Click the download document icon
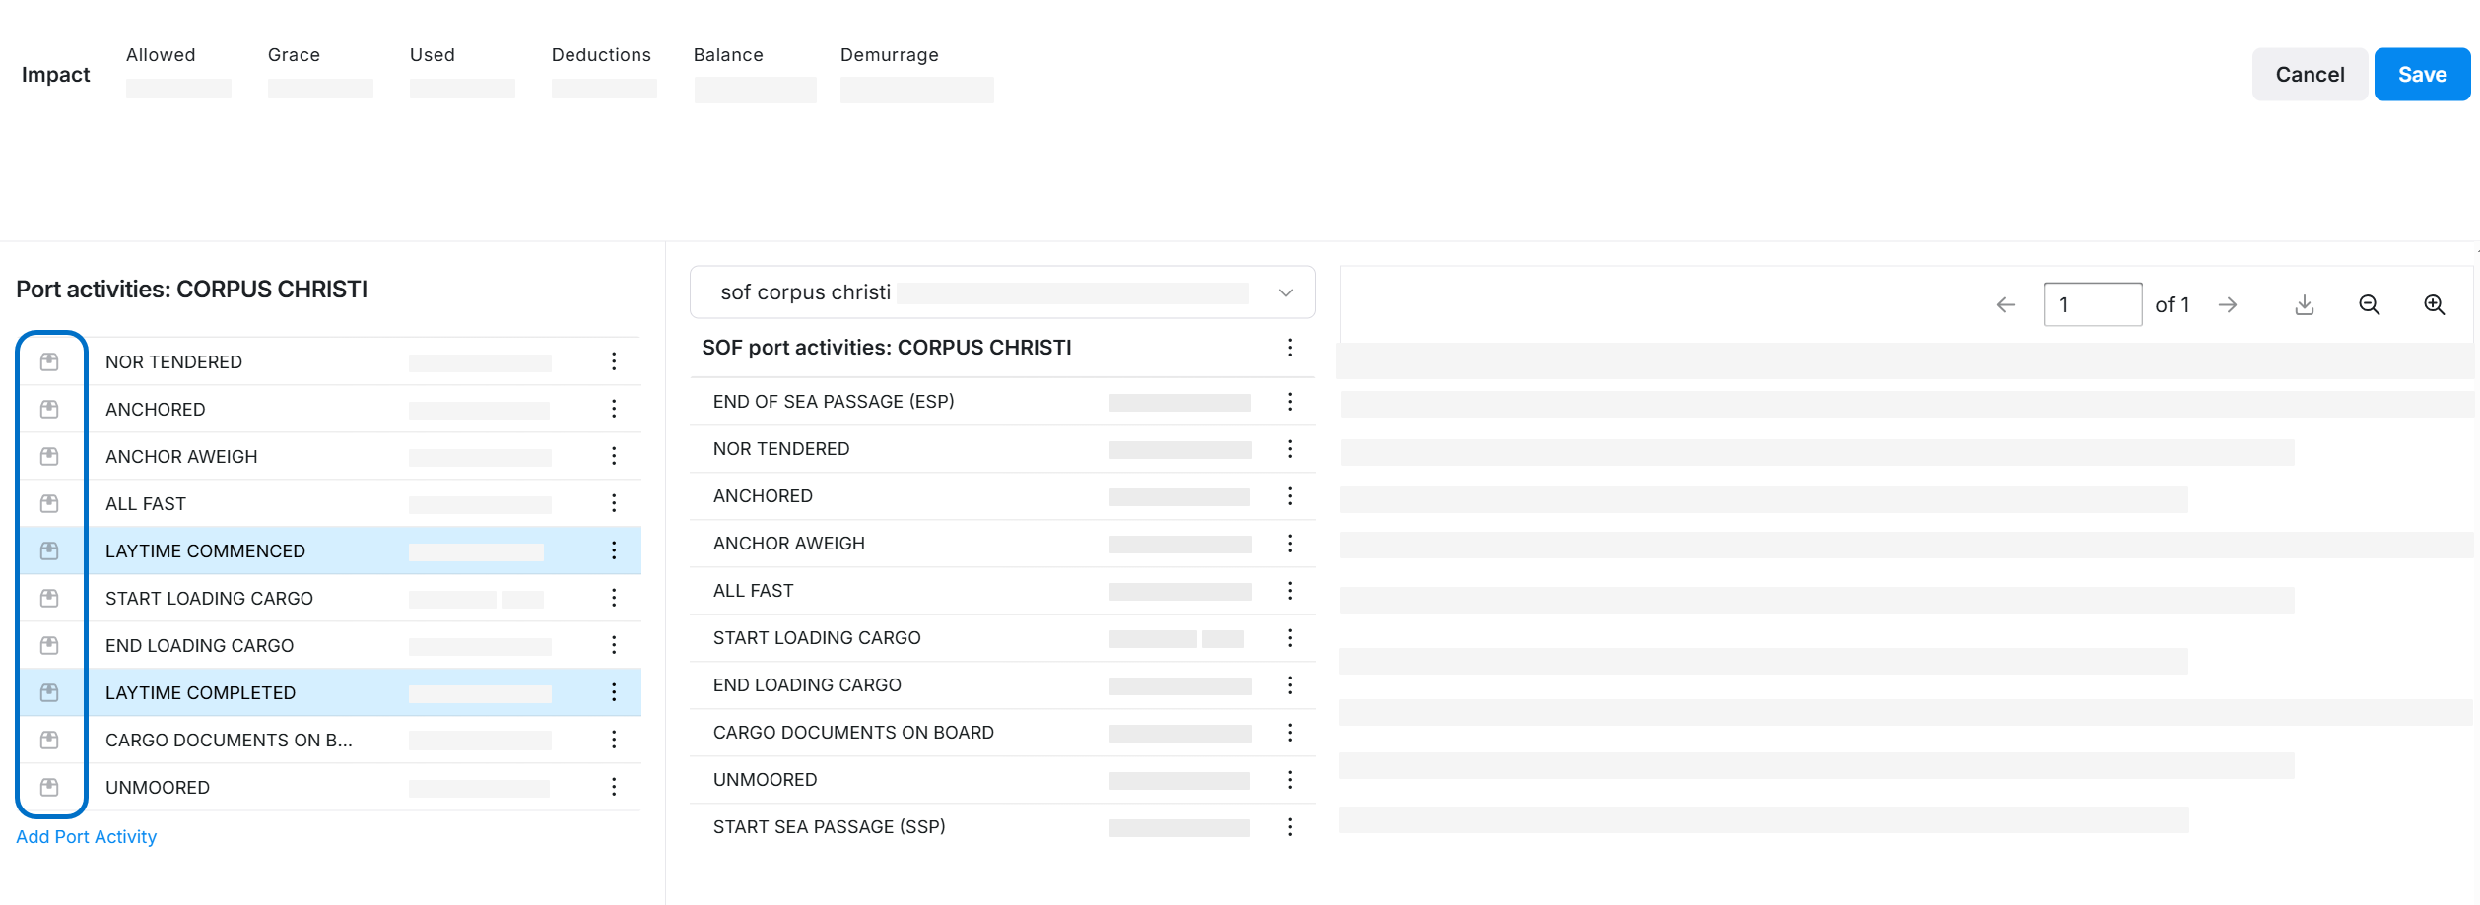Viewport: 2480px width, 905px height. tap(2304, 305)
